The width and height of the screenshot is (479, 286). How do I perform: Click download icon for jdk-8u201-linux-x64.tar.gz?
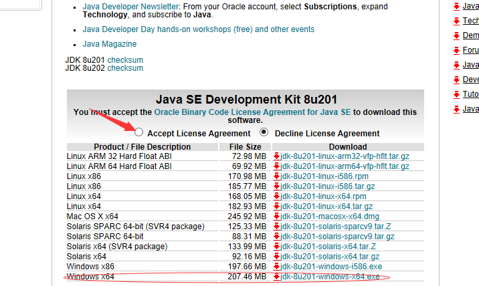tap(277, 206)
